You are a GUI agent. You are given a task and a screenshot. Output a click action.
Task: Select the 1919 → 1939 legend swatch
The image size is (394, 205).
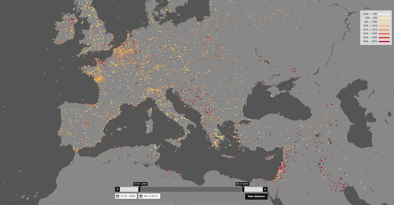click(x=384, y=33)
